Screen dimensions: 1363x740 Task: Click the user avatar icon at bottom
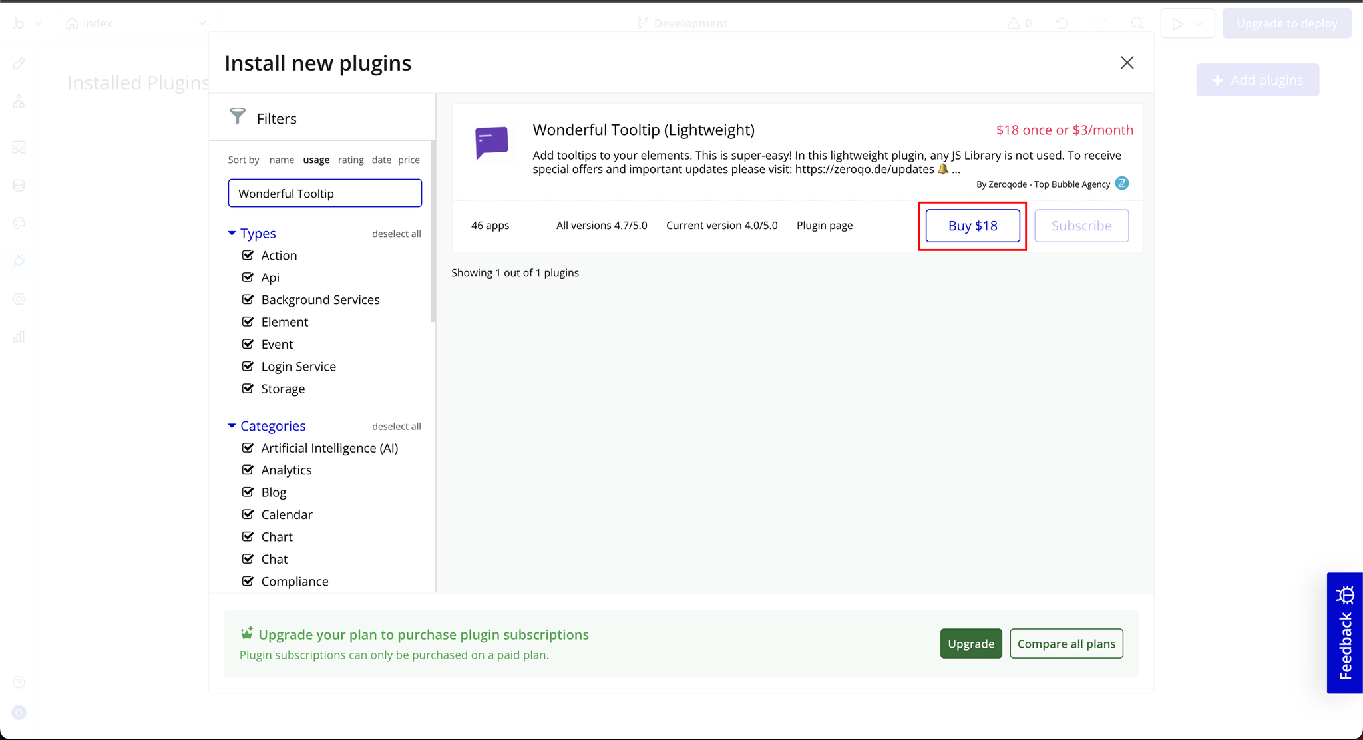(x=19, y=713)
